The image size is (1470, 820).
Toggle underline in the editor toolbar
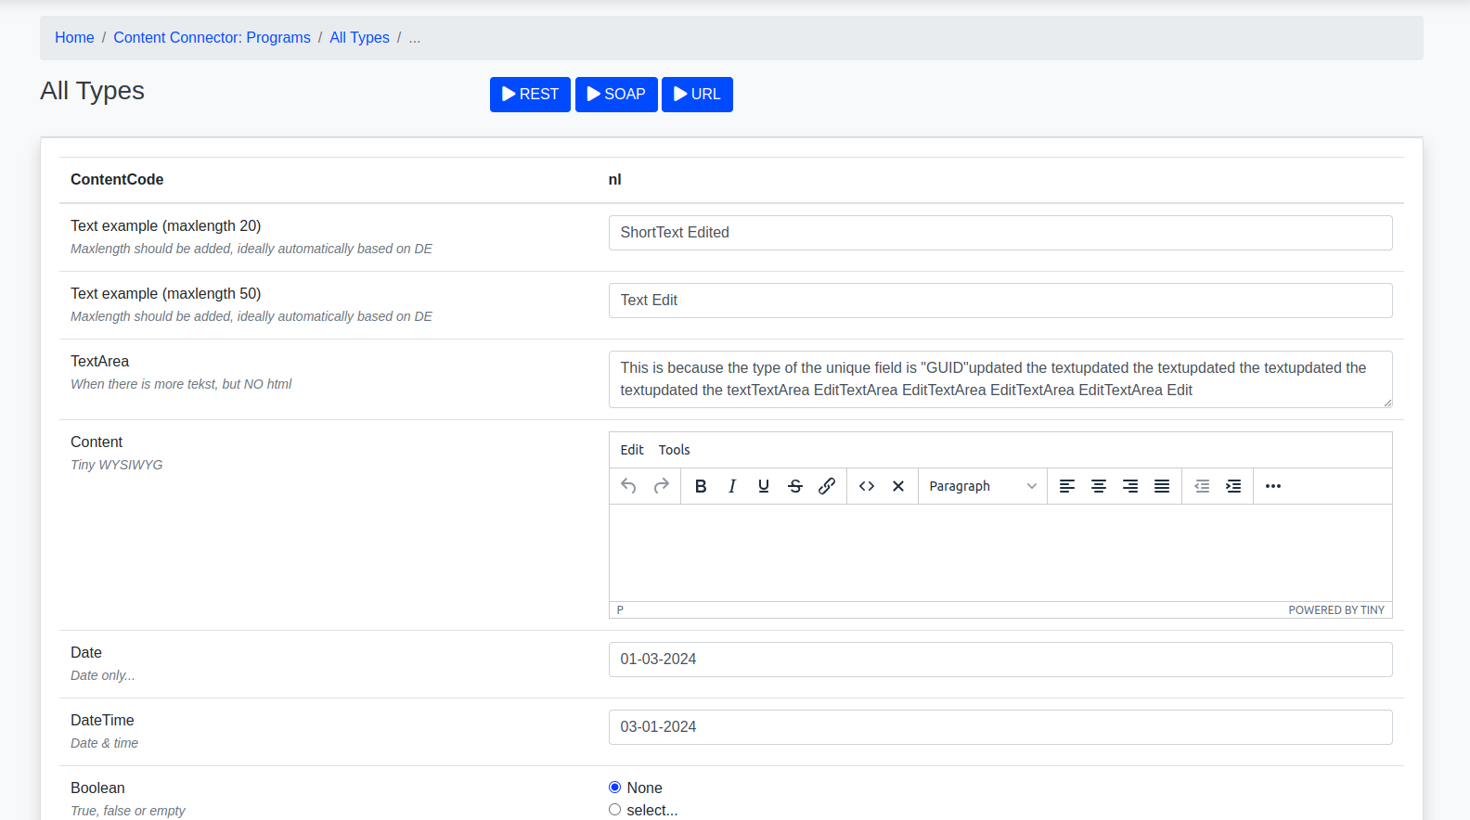(764, 486)
